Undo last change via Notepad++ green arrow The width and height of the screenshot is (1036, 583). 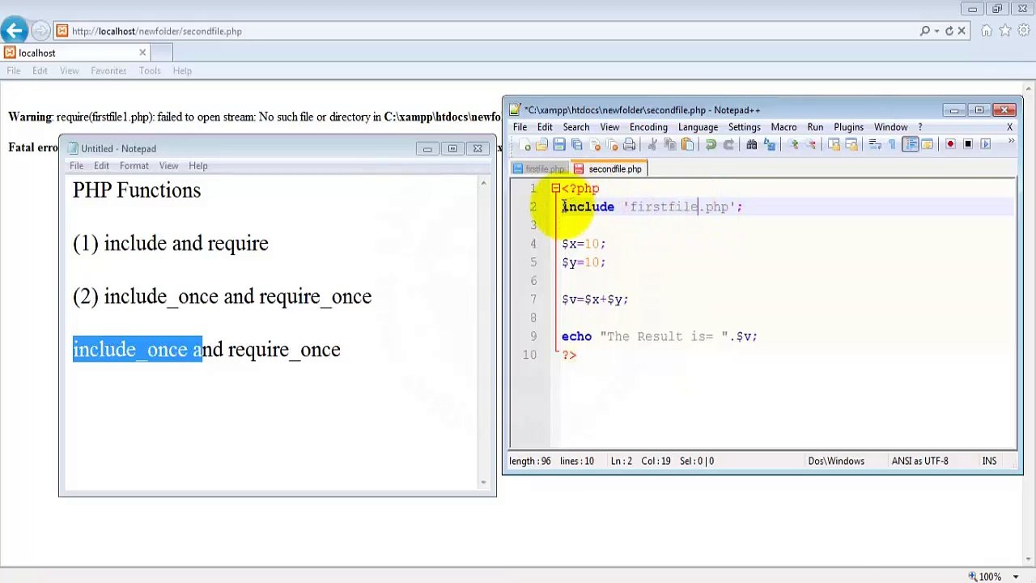point(711,144)
